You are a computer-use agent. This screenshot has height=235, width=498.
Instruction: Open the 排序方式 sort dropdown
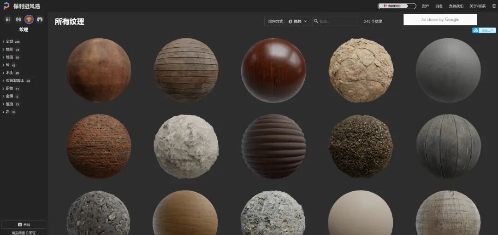[287, 21]
